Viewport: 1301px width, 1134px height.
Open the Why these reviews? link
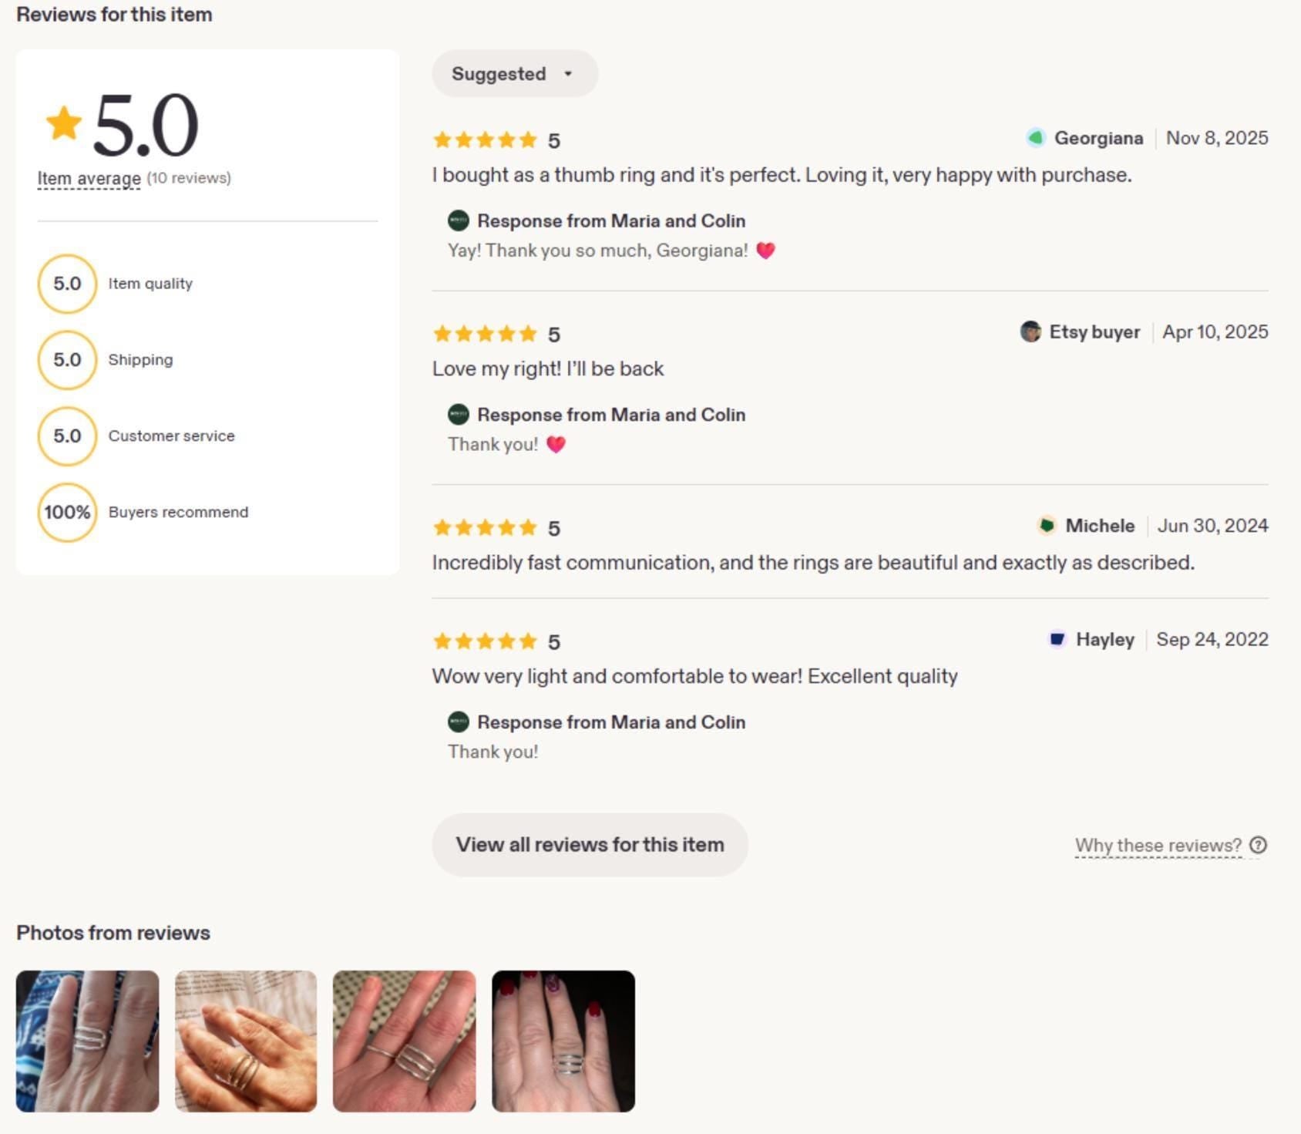point(1158,846)
